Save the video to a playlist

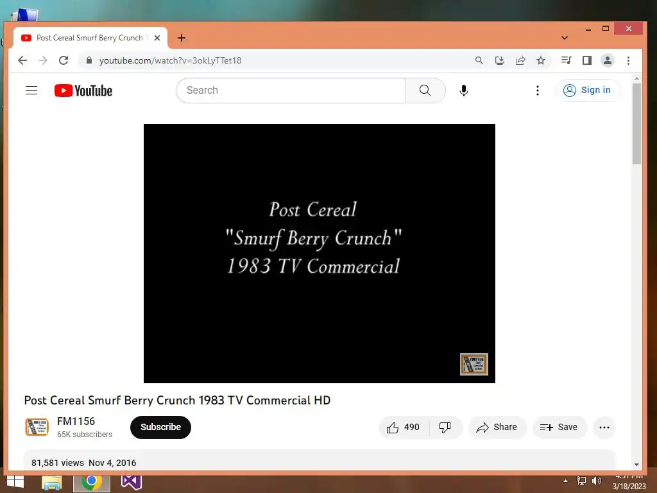(559, 427)
